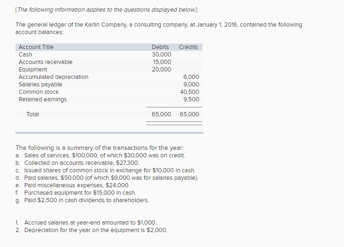This screenshot has height=247, width=344.
Task: Click the Account Title column header
Action: point(36,47)
